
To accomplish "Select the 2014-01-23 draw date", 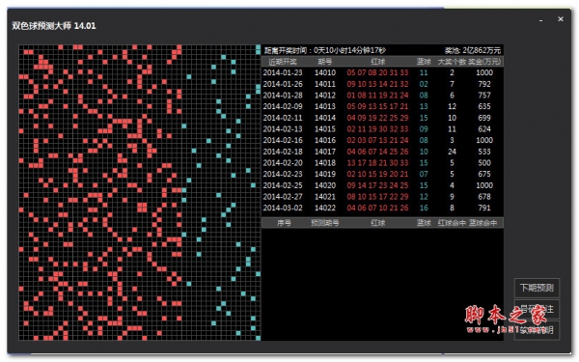I will [283, 72].
